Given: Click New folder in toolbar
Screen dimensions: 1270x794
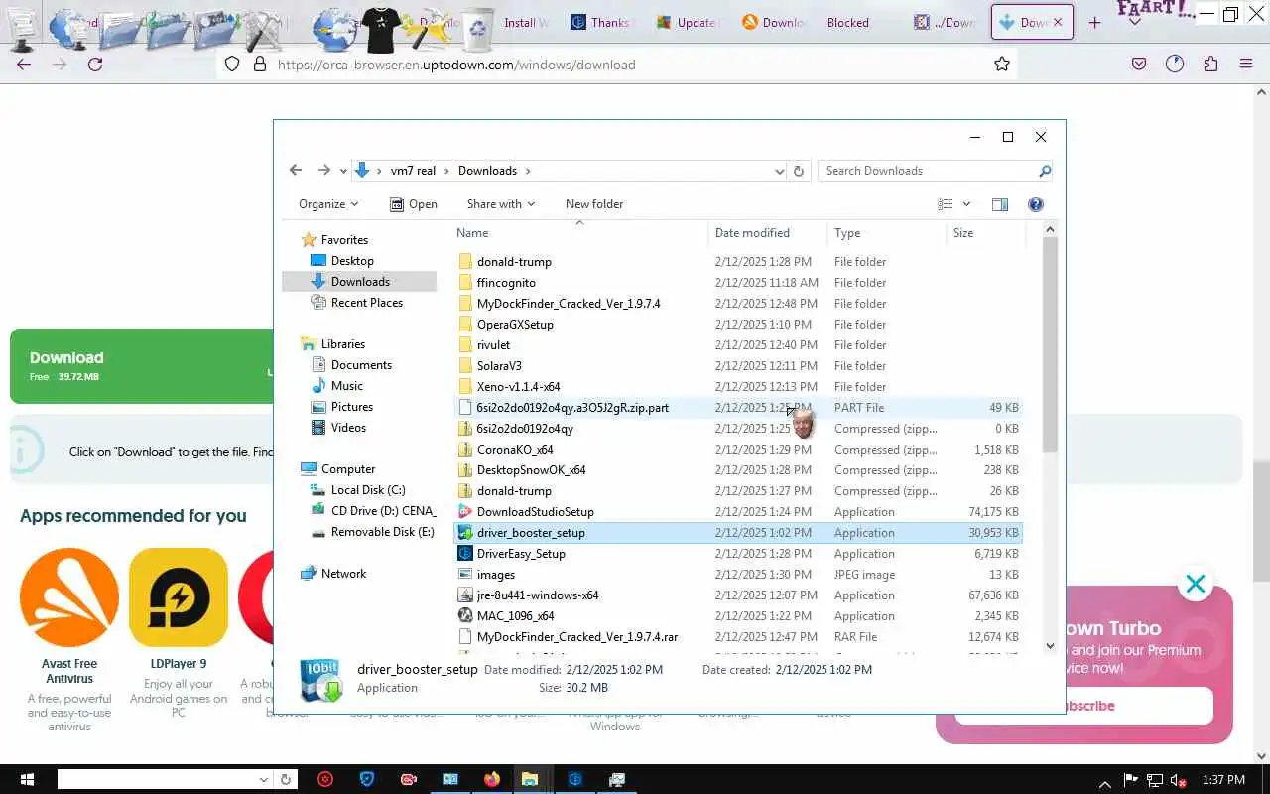Looking at the screenshot, I should (x=594, y=204).
